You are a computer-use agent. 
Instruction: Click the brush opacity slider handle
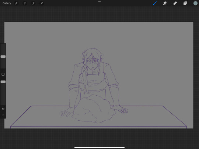pos(3,82)
